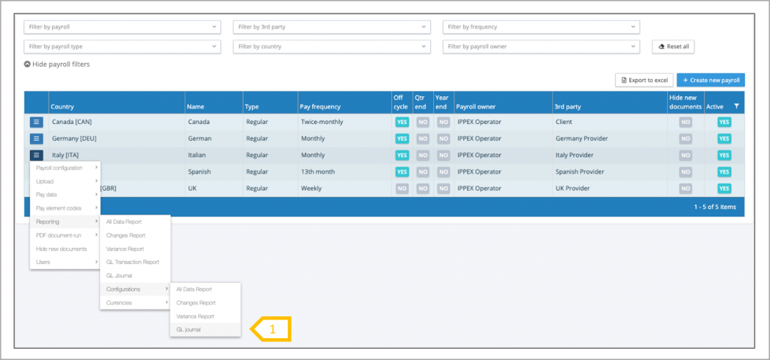Open the Filter by payroll dropdown

(123, 27)
